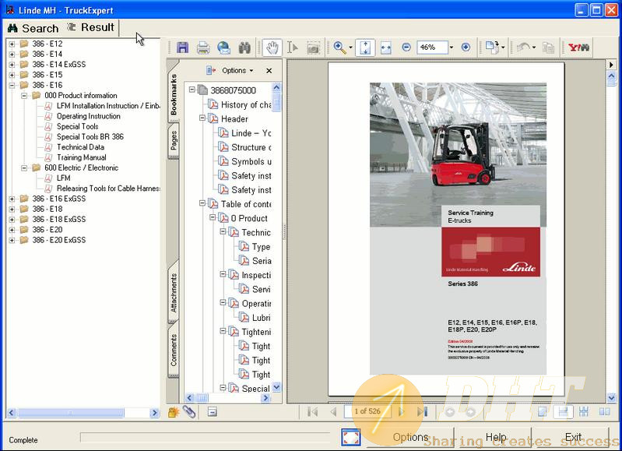Image resolution: width=622 pixels, height=451 pixels.
Task: Open the Training Manual document
Action: point(81,157)
